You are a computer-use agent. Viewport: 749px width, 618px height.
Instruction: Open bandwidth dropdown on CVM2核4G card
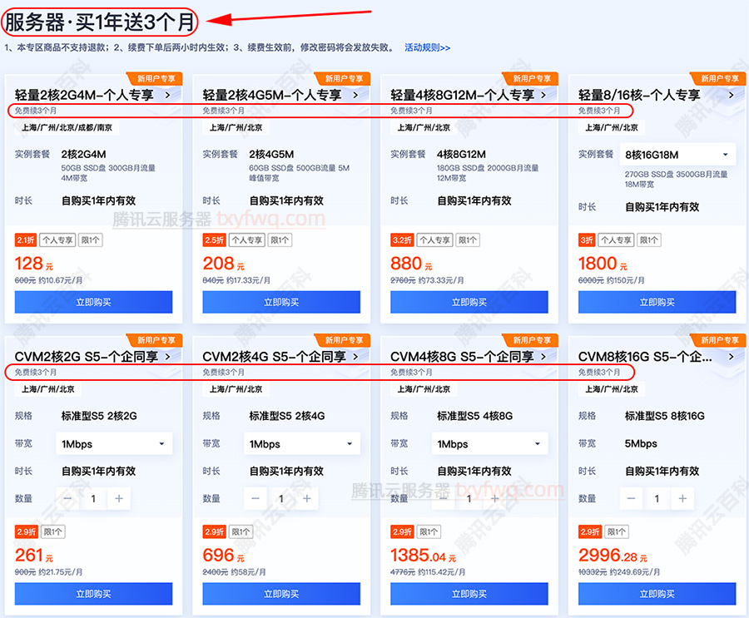302,444
